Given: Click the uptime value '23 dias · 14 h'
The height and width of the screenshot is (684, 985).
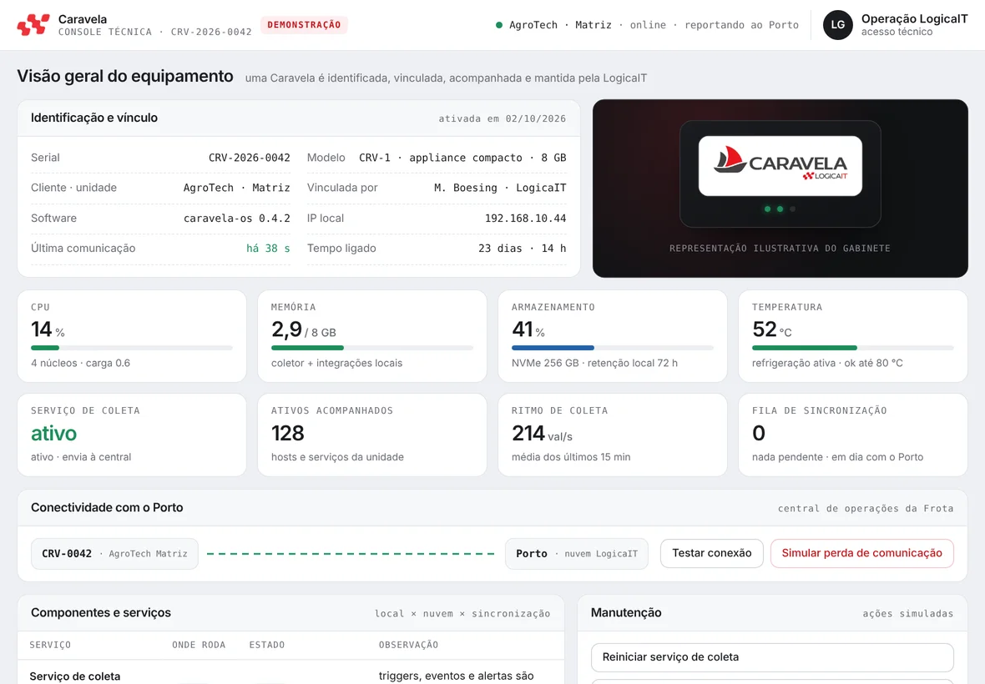Looking at the screenshot, I should pos(522,249).
